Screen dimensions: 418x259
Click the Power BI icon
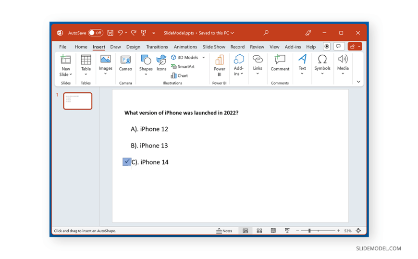click(x=220, y=61)
